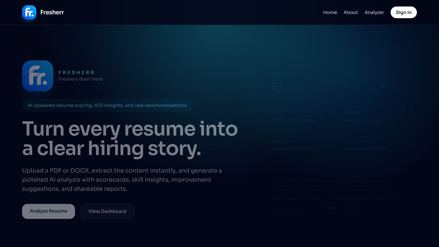Click the large Fr. hero logo
This screenshot has height=247, width=439.
(x=38, y=76)
